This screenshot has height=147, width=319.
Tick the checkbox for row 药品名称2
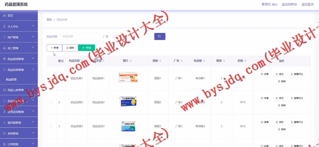pos(51,102)
